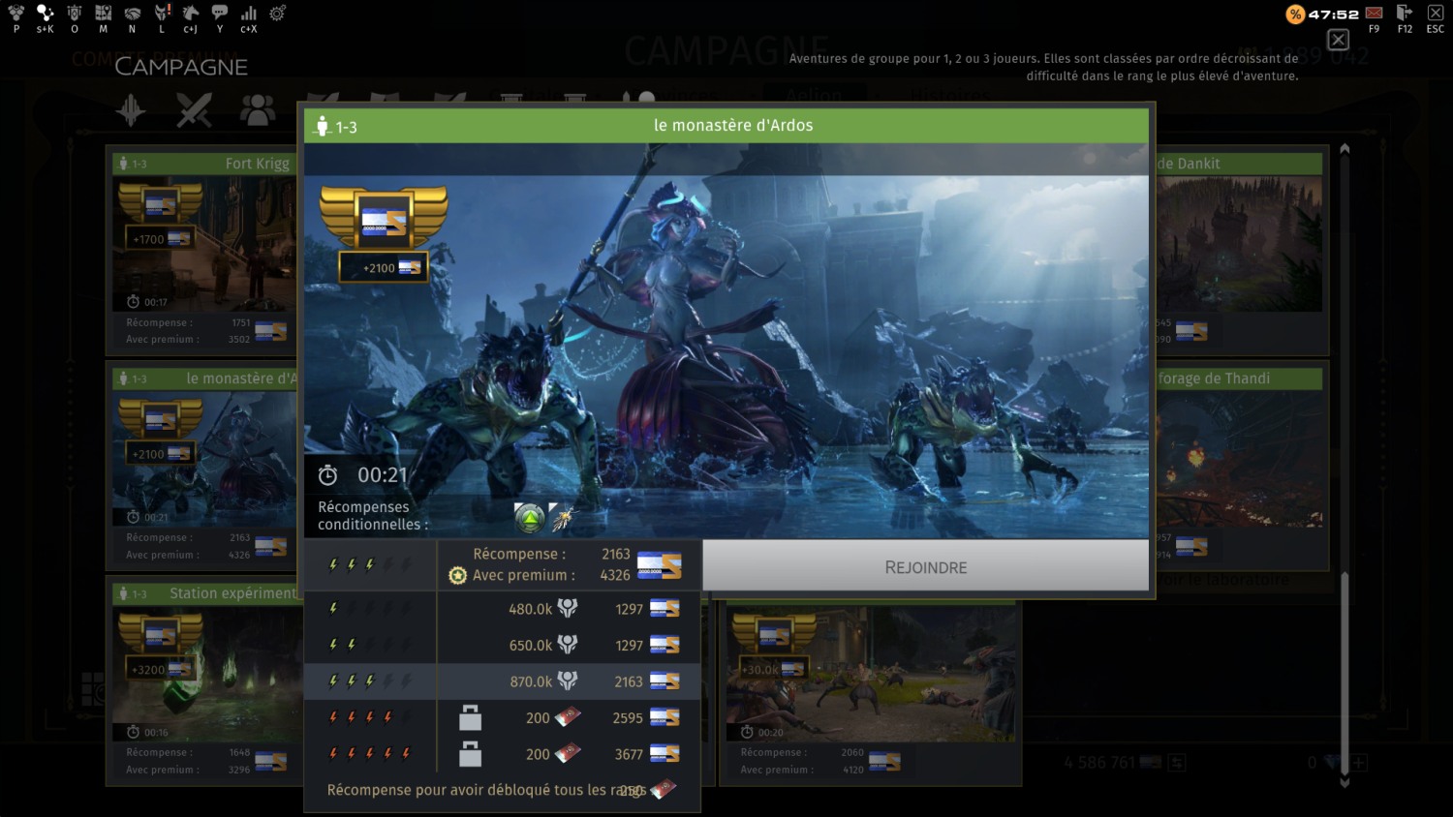Open the handshake icon labeled N
The image size is (1453, 817).
pyautogui.click(x=133, y=14)
